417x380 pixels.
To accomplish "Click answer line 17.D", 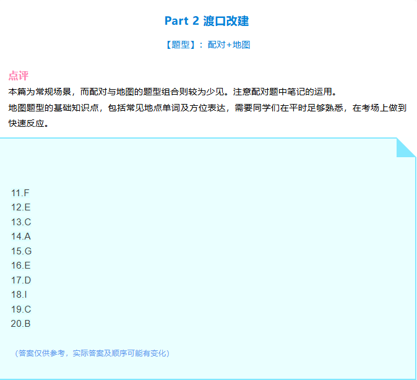I will (21, 280).
